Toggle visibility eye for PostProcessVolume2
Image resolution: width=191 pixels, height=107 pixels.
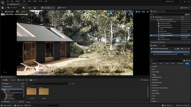pyautogui.click(x=151, y=35)
